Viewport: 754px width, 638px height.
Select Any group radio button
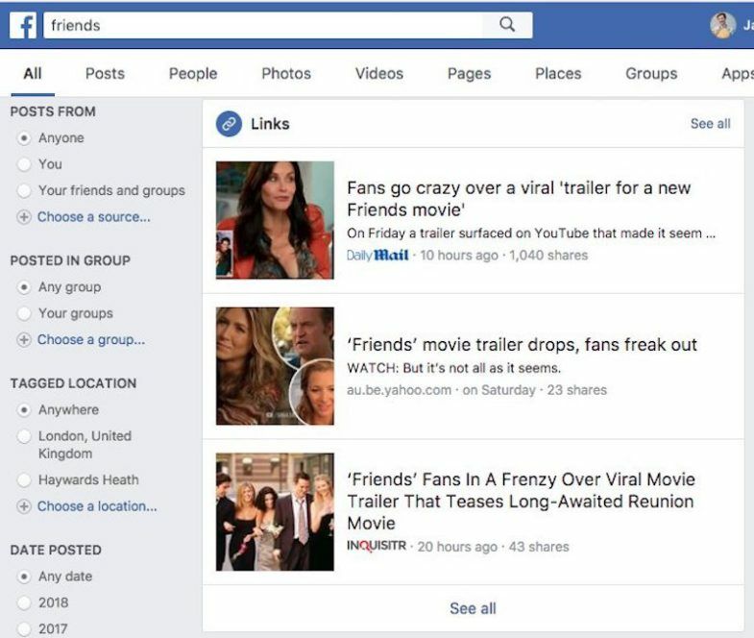[24, 287]
